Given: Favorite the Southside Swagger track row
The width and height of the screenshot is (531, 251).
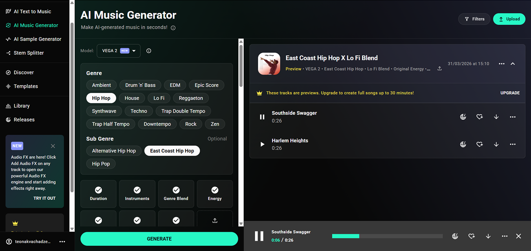Looking at the screenshot, I should click(x=480, y=117).
